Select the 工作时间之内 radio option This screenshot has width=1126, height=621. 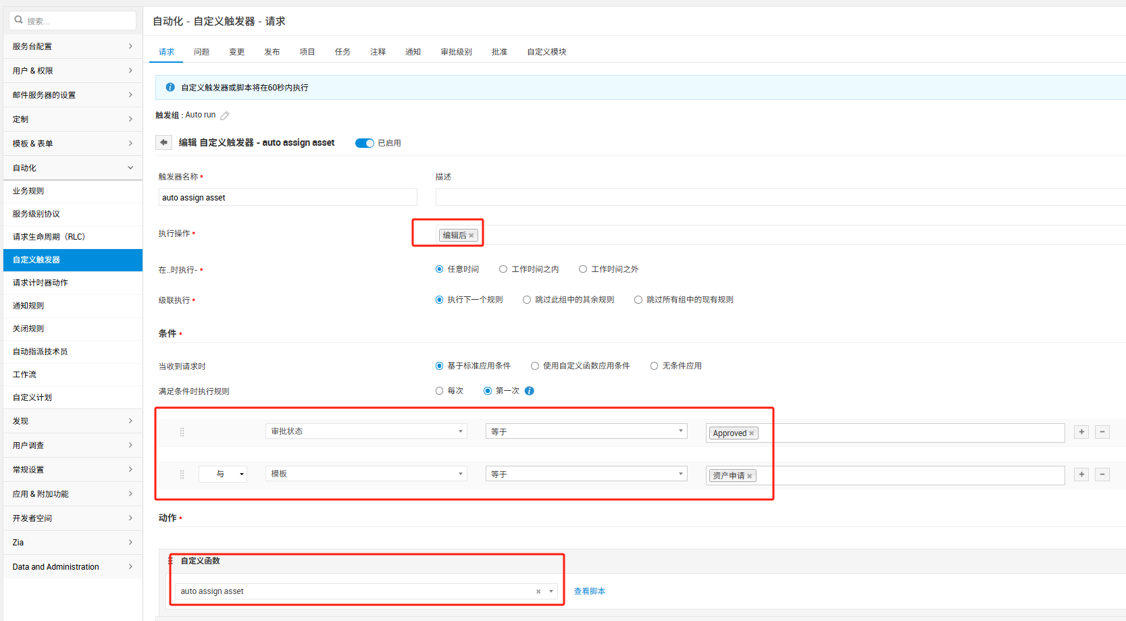[503, 269]
